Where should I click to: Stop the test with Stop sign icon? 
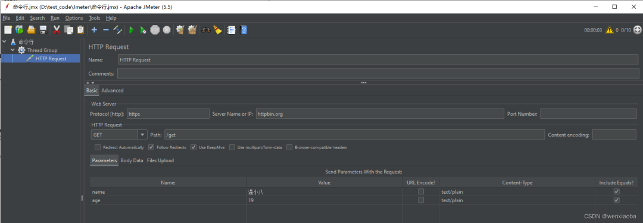coord(155,30)
